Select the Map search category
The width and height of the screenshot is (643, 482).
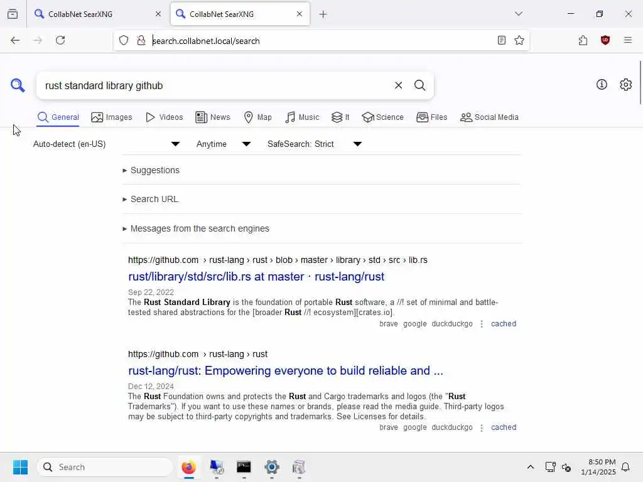point(257,117)
